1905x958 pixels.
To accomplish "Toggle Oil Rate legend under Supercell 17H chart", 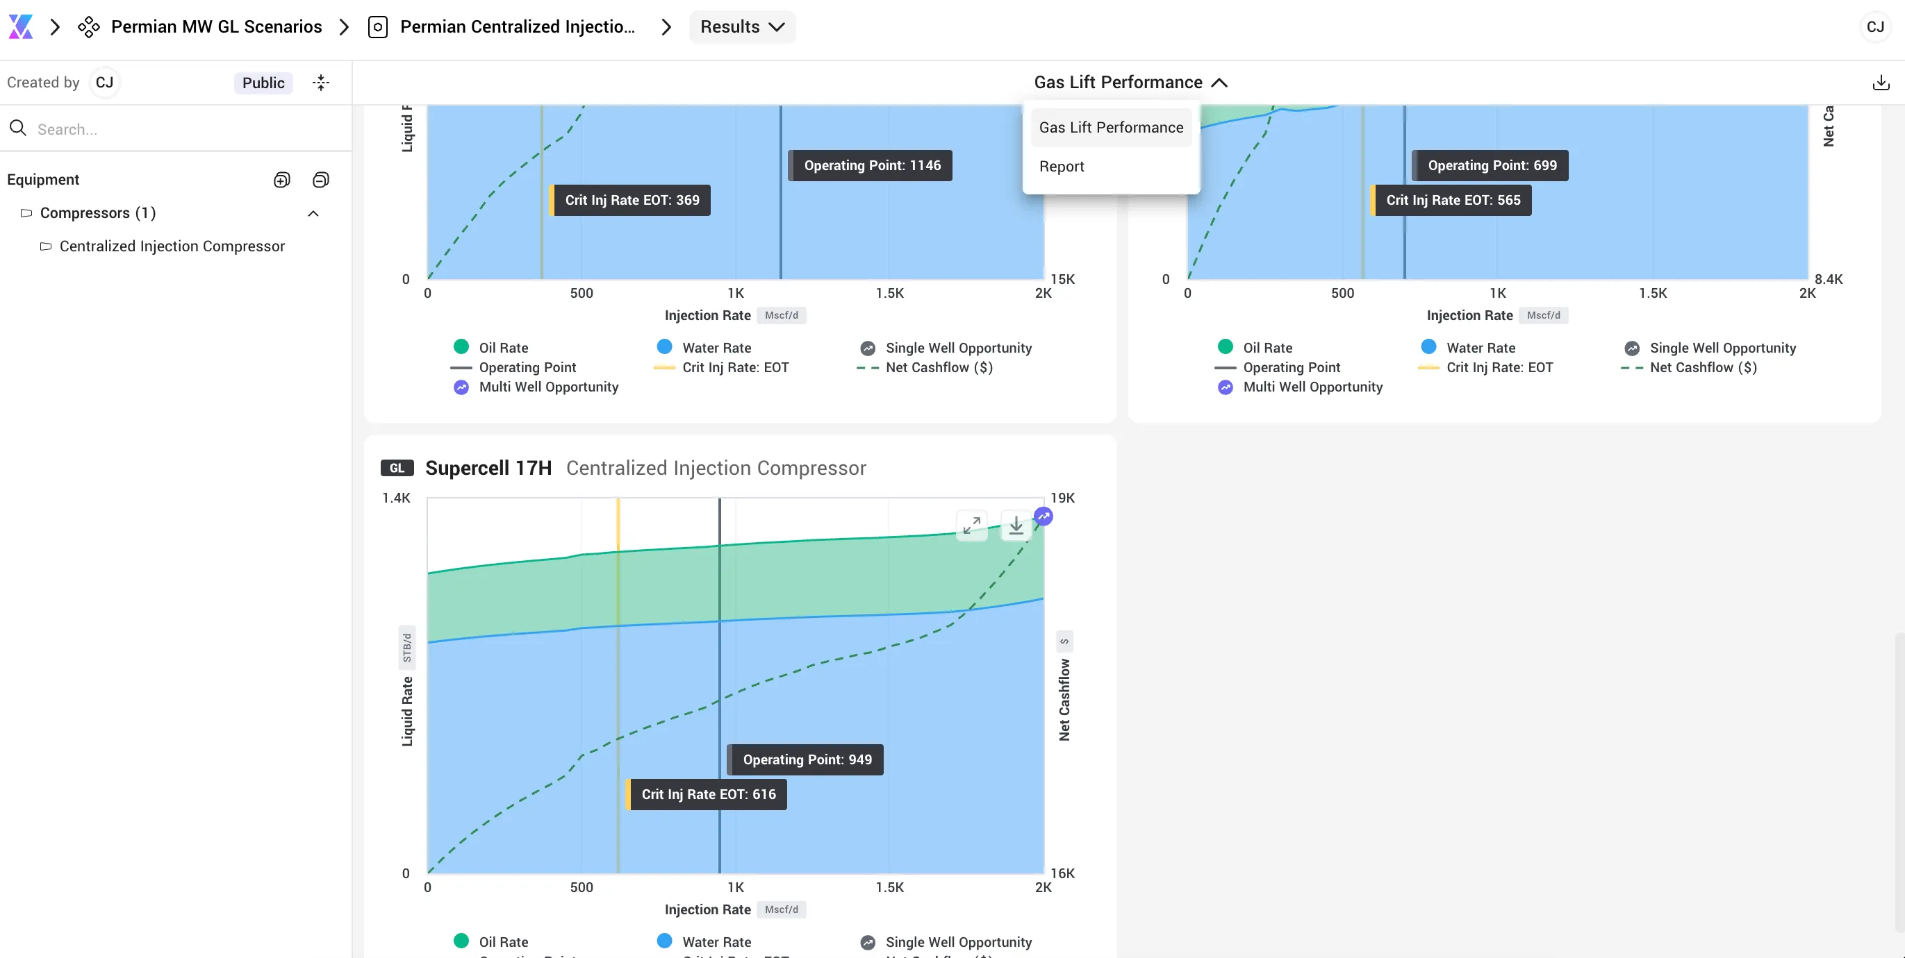I will (491, 942).
